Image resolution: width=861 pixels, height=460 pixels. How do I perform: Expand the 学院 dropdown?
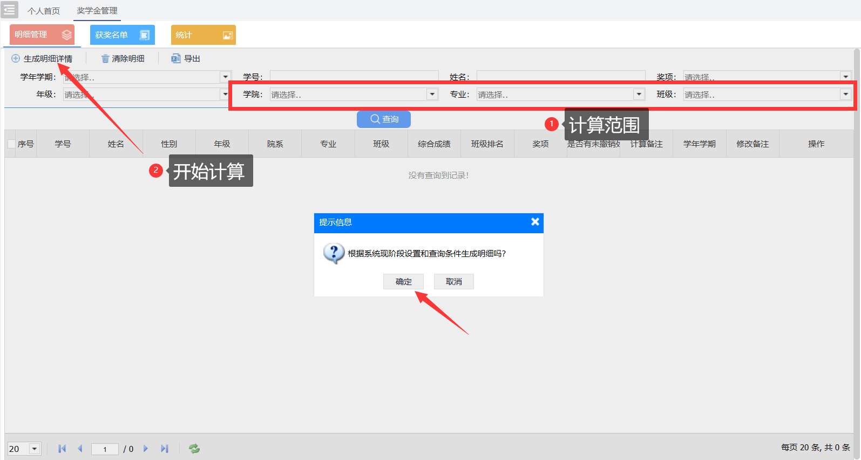(432, 94)
